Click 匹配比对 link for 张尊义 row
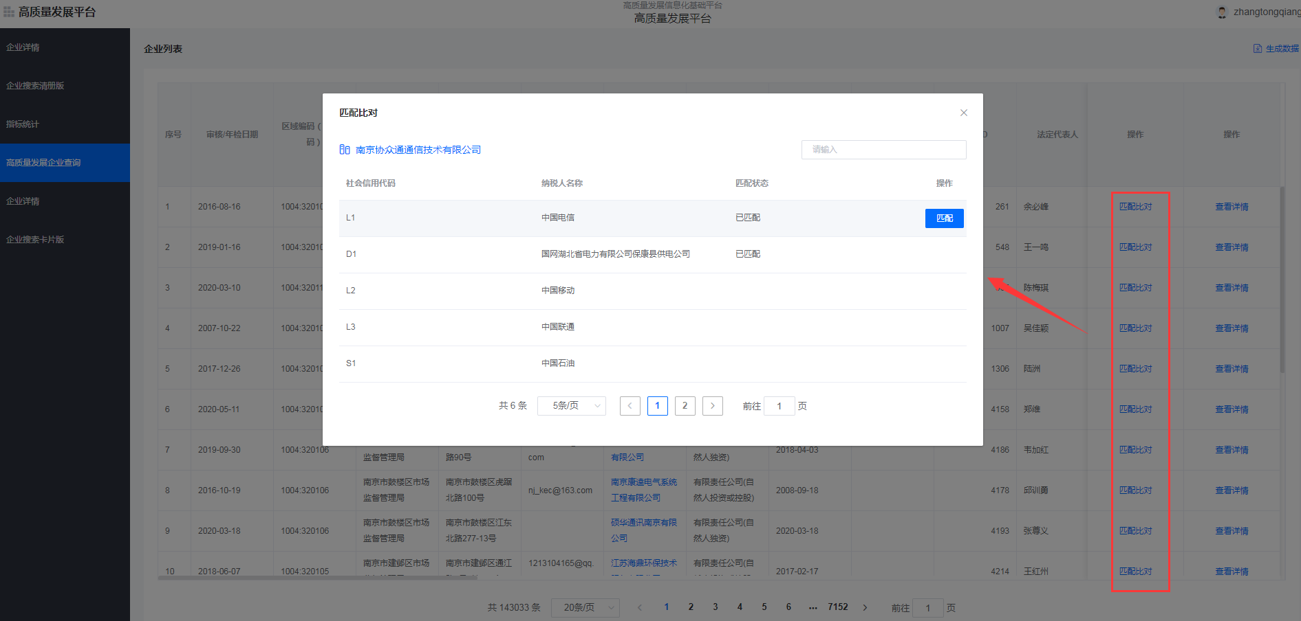Viewport: 1301px width, 621px height. [x=1135, y=531]
